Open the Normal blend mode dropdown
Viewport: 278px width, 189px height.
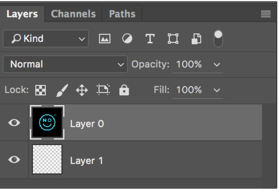[65, 64]
